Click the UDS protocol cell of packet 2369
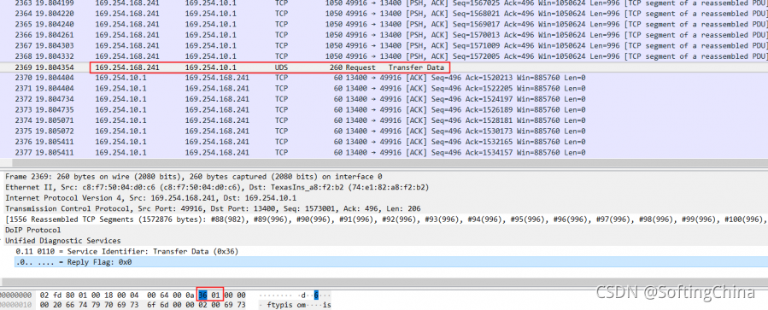Viewport: 768px width, 310px height. coord(282,67)
